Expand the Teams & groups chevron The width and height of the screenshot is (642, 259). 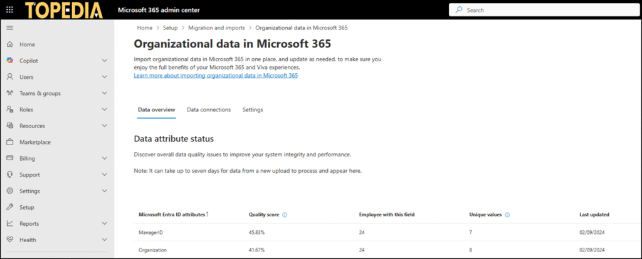point(105,93)
